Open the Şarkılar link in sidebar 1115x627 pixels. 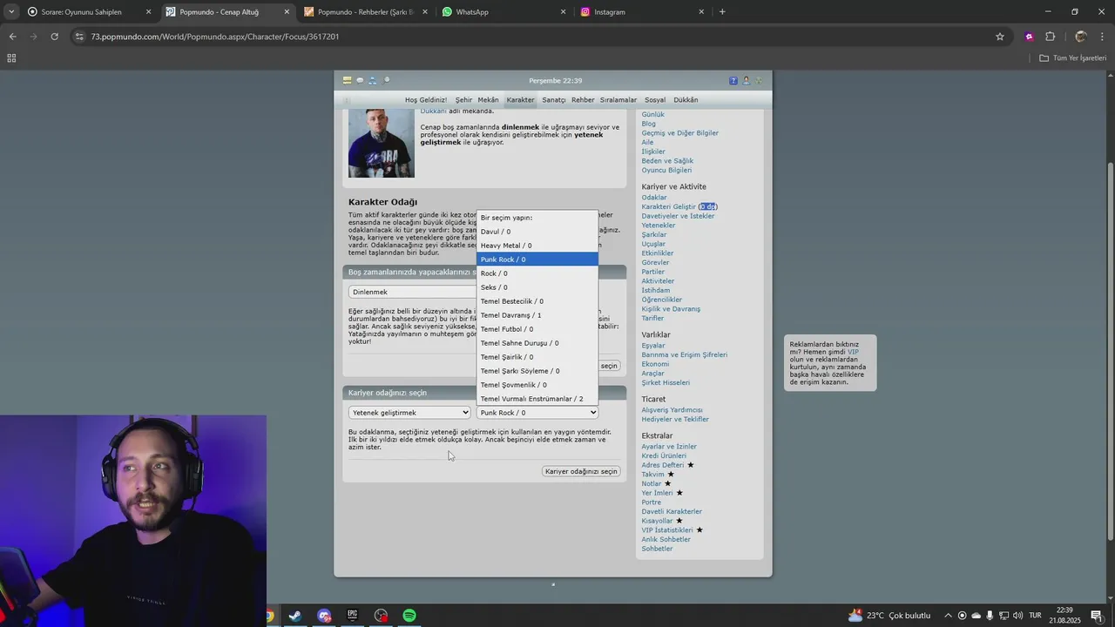coord(654,235)
